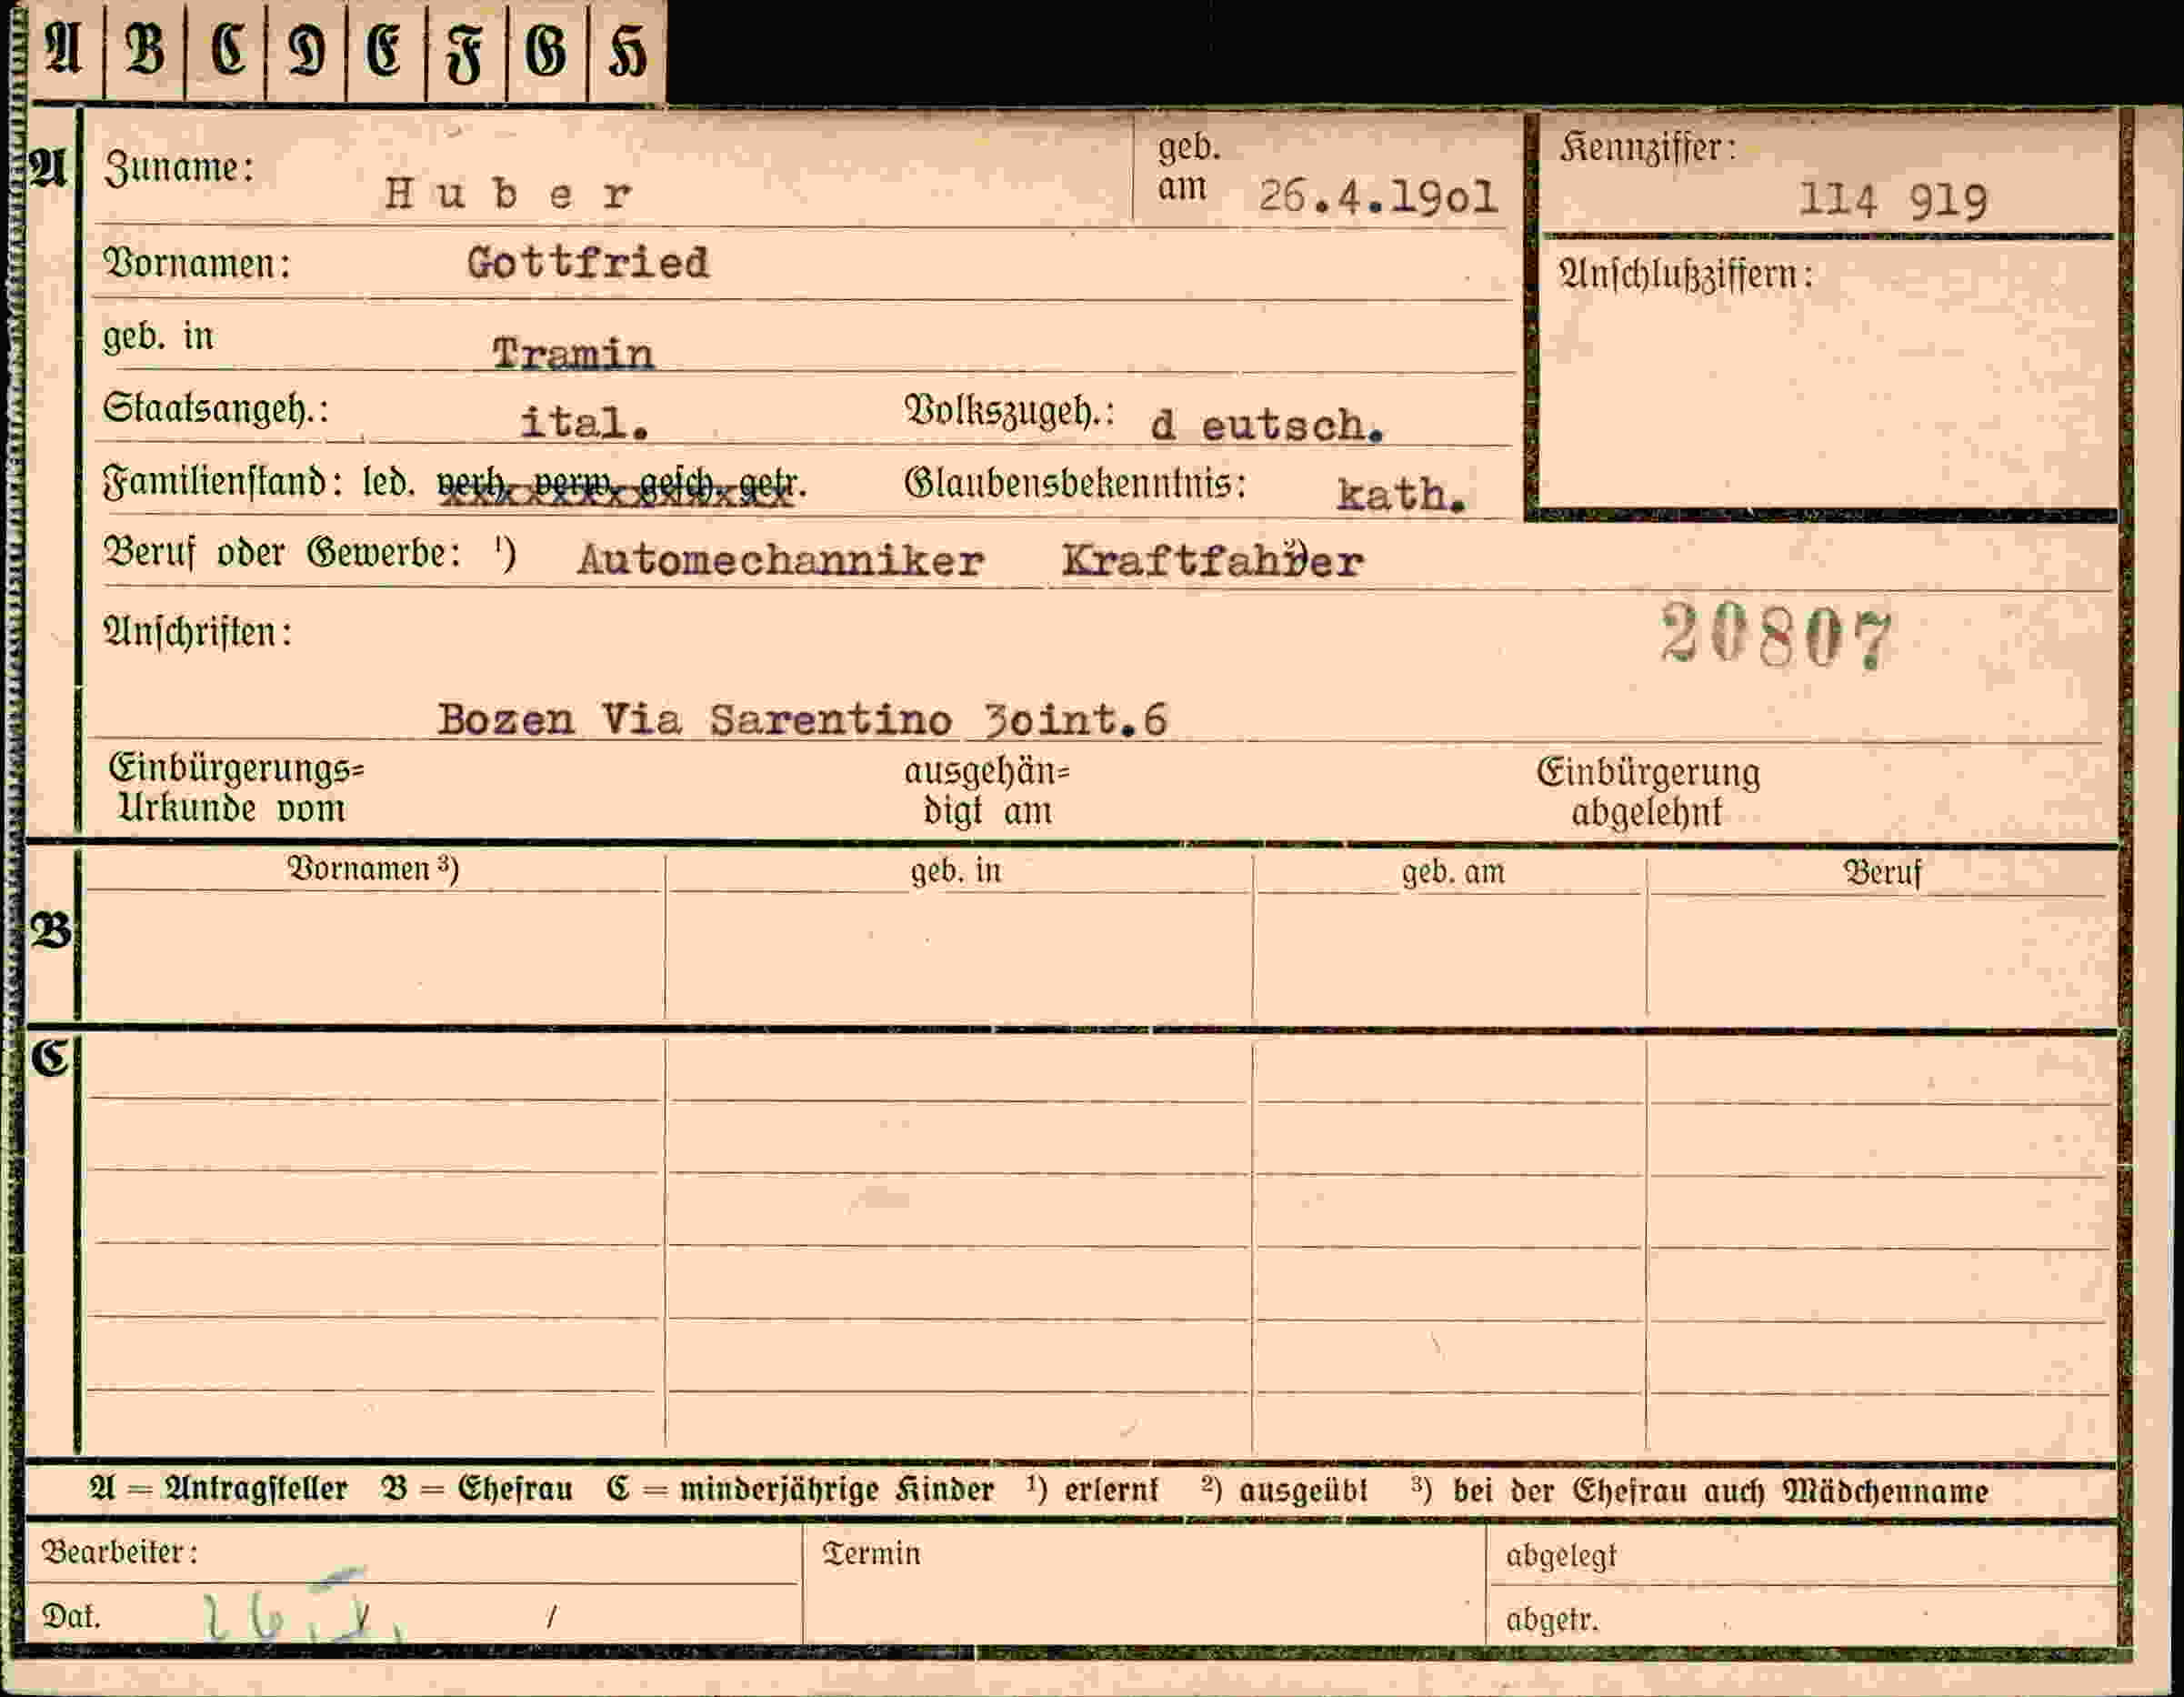The width and height of the screenshot is (2184, 1697).
Task: Click footnote '²) ausgeübt'
Action: coord(1284,1490)
